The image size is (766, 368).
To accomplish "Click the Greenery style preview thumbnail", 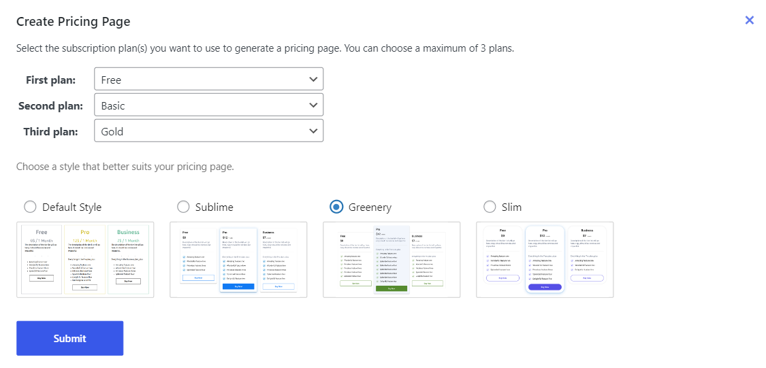I will [392, 260].
